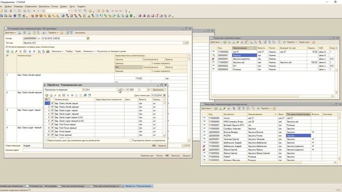
Task: Delete row with red X in Формирование цен
Action: (59, 95)
